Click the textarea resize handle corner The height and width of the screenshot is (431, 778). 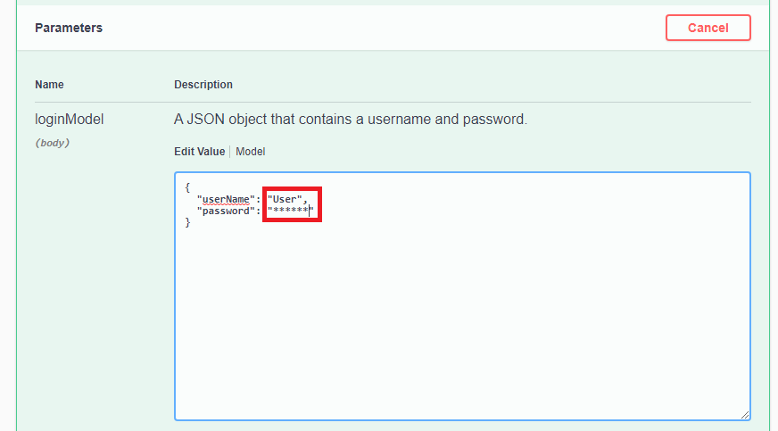pos(744,414)
